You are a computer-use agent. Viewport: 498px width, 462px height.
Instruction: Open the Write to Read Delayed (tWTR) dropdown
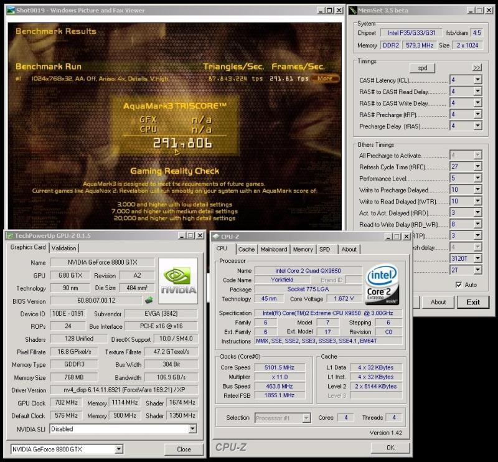click(x=477, y=201)
